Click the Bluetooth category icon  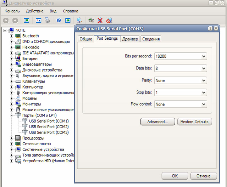(x=18, y=36)
